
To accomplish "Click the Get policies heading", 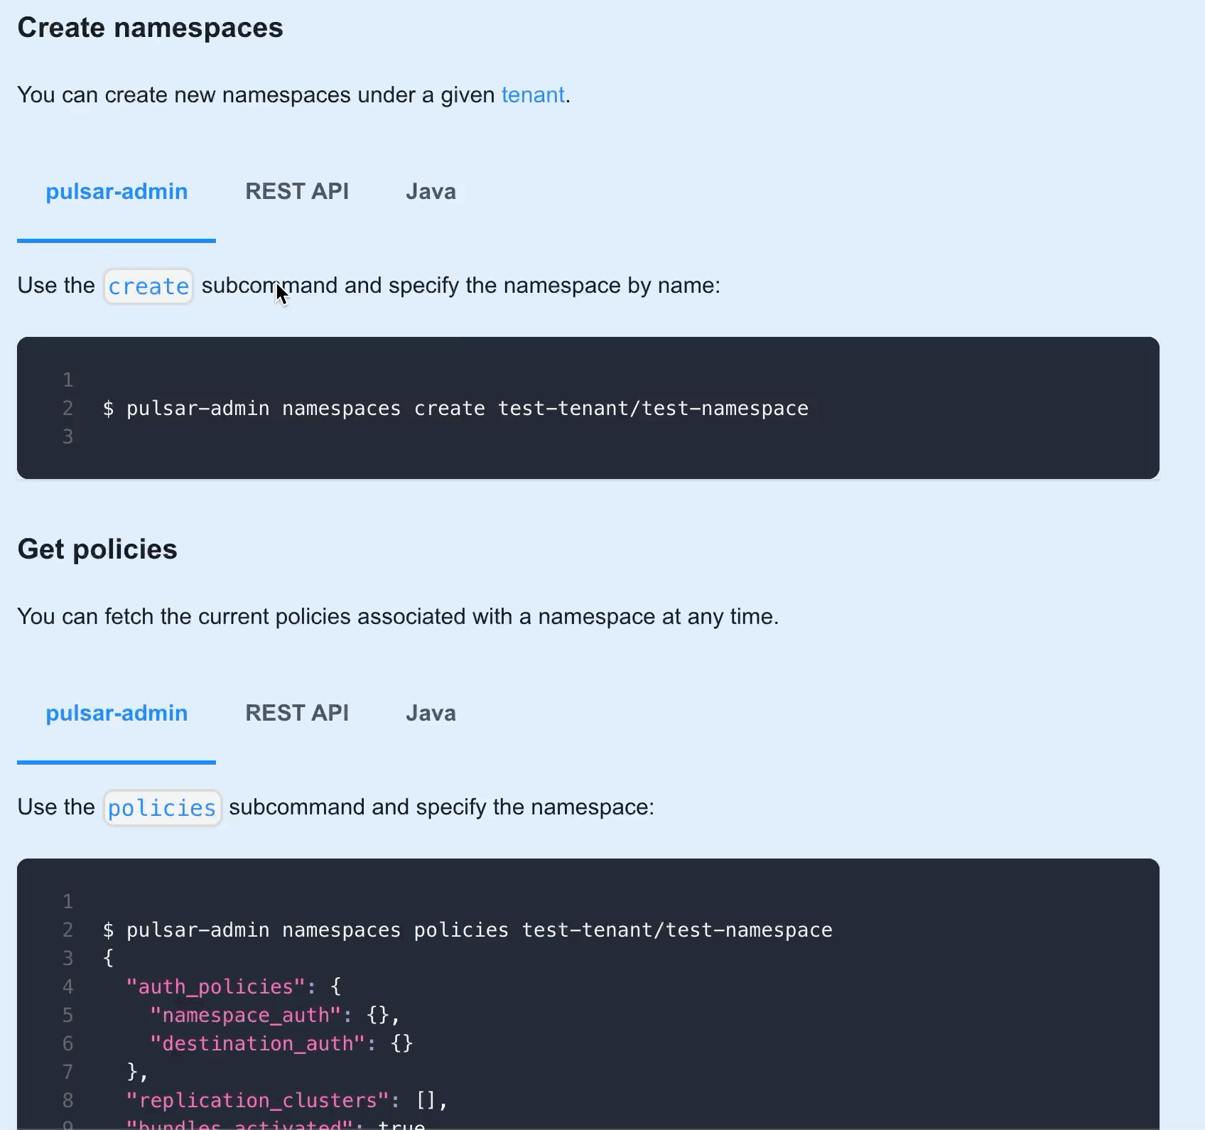I will tap(97, 549).
